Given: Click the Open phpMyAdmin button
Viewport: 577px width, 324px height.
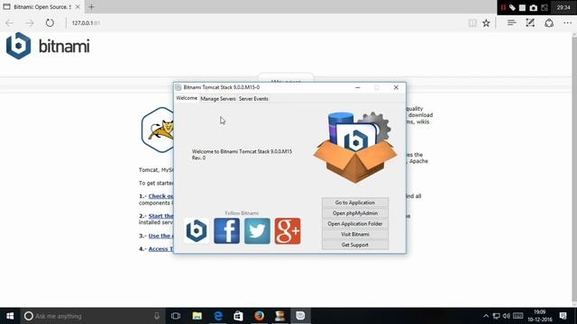Looking at the screenshot, I should 355,213.
